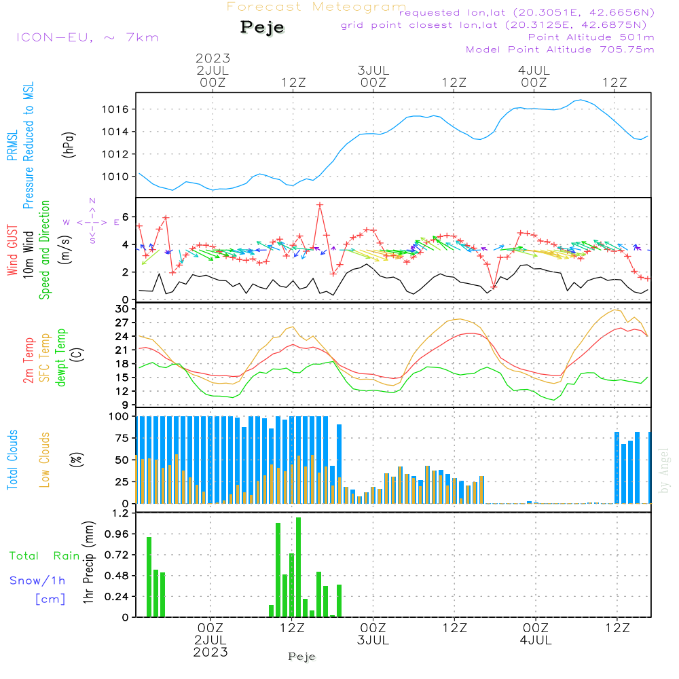Click the blue 'Total Clouds' legend label

(12, 460)
